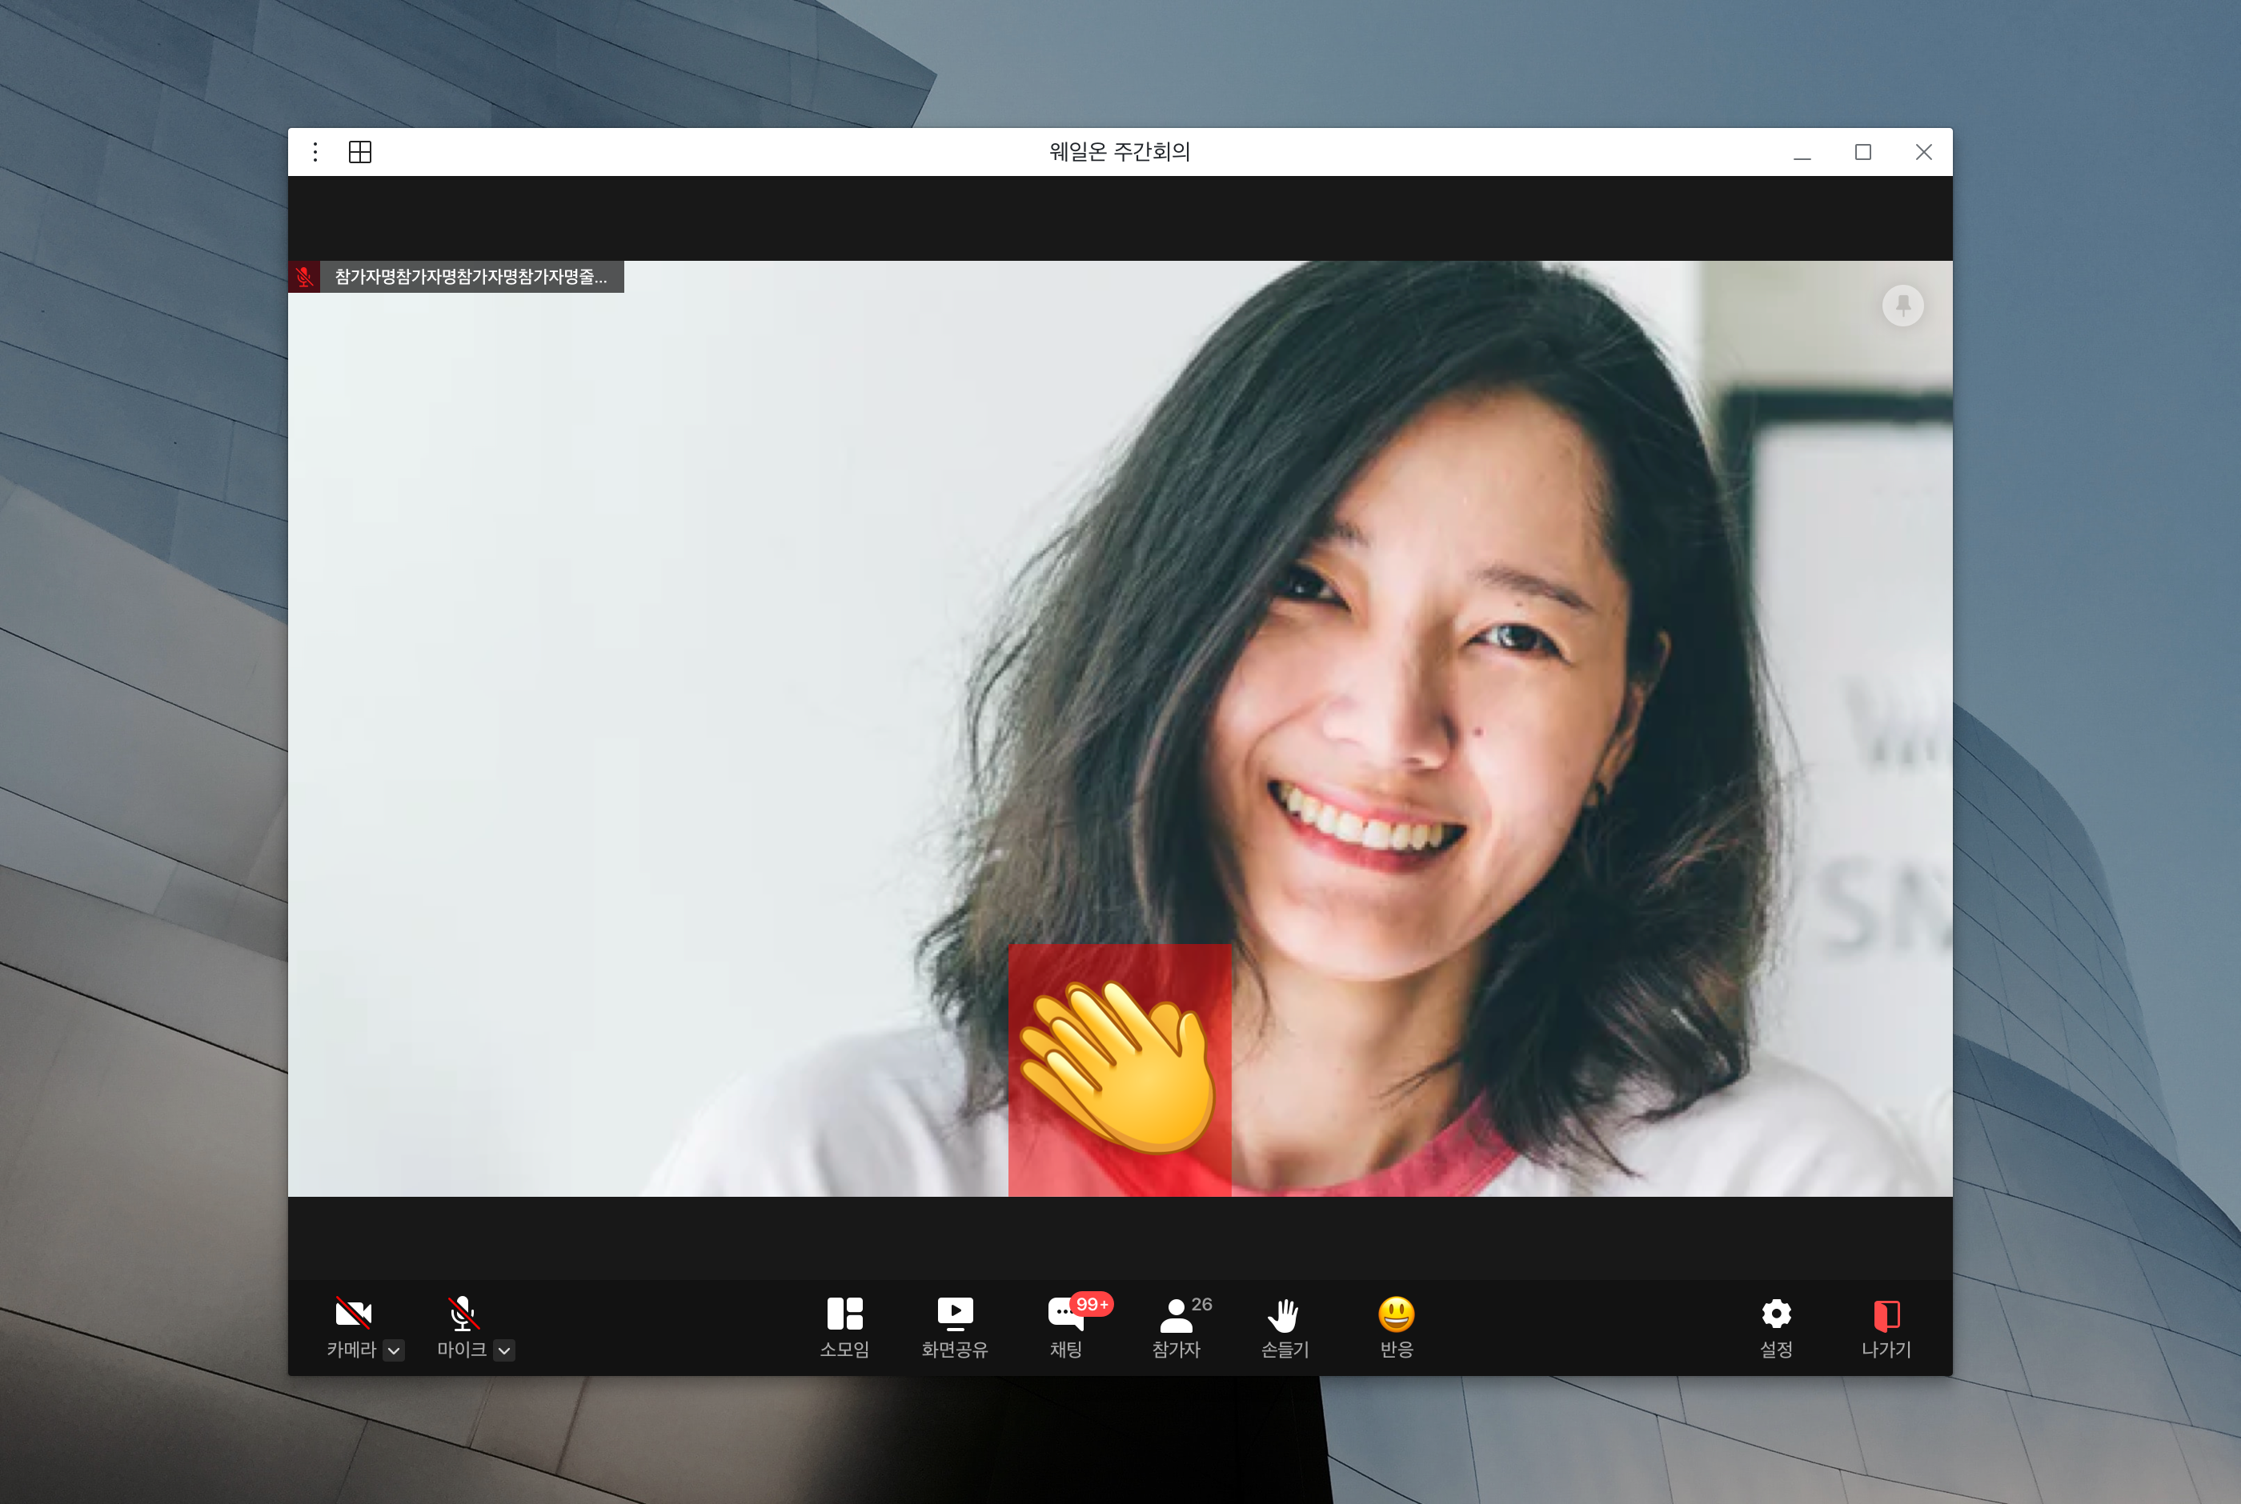Close the meeting window
Screen dimensions: 2241x1504
1923,151
